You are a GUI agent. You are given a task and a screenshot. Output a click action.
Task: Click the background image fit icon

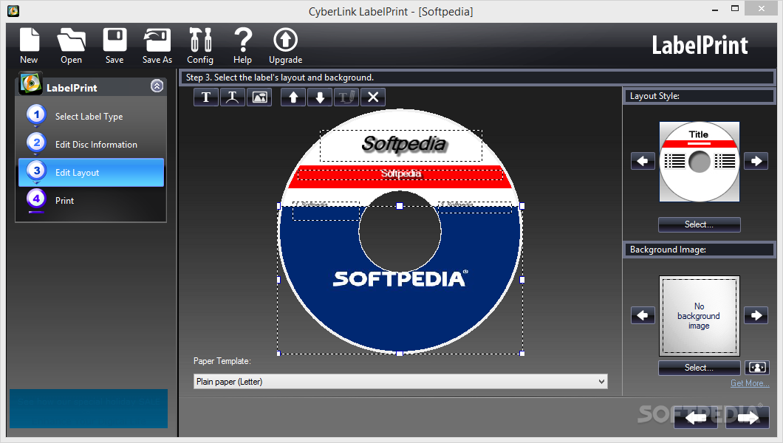point(757,368)
